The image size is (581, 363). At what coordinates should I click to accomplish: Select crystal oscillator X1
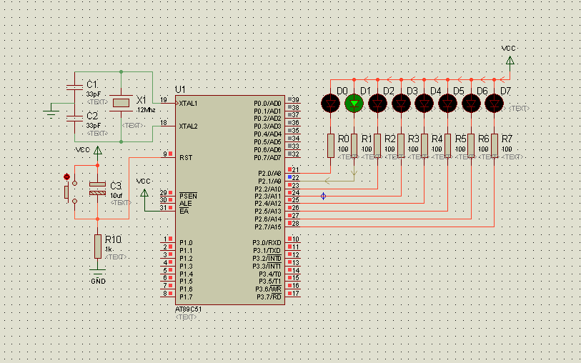coord(121,103)
